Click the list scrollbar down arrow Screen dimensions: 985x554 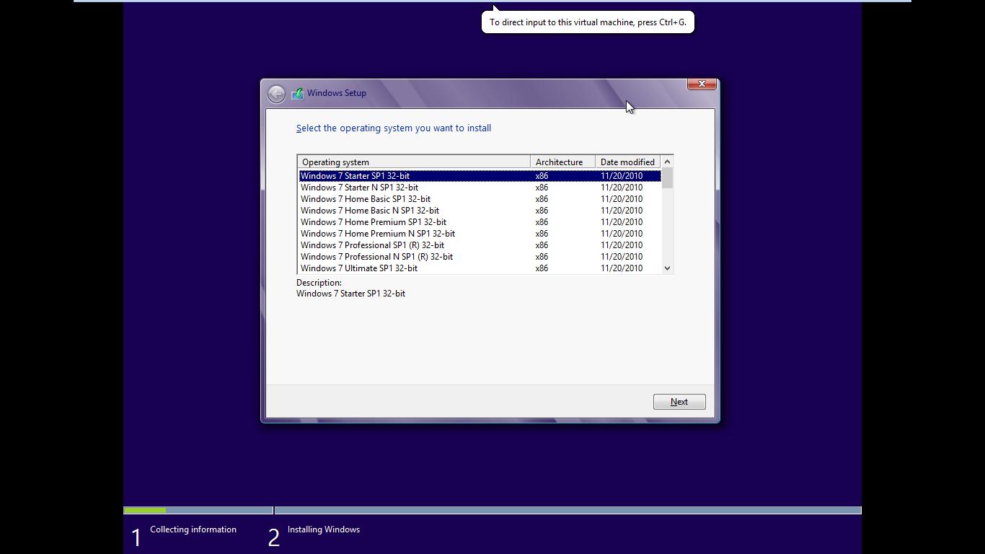coord(667,268)
